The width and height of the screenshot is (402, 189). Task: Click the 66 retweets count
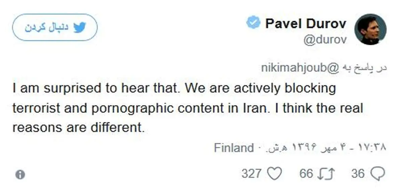(x=306, y=174)
